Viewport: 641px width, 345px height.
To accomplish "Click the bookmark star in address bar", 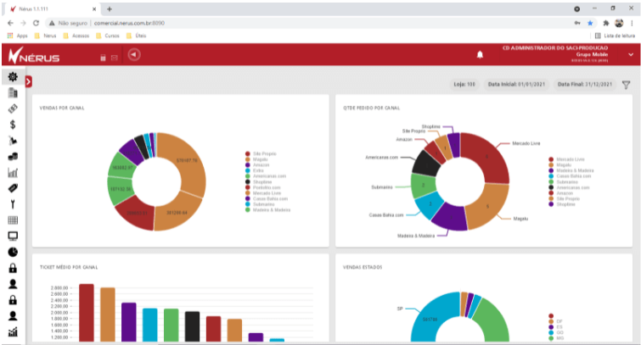I will (x=590, y=23).
